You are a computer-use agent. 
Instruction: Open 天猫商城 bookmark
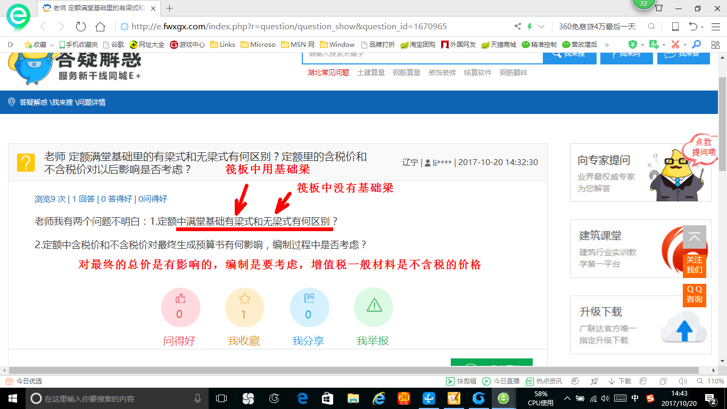499,44
